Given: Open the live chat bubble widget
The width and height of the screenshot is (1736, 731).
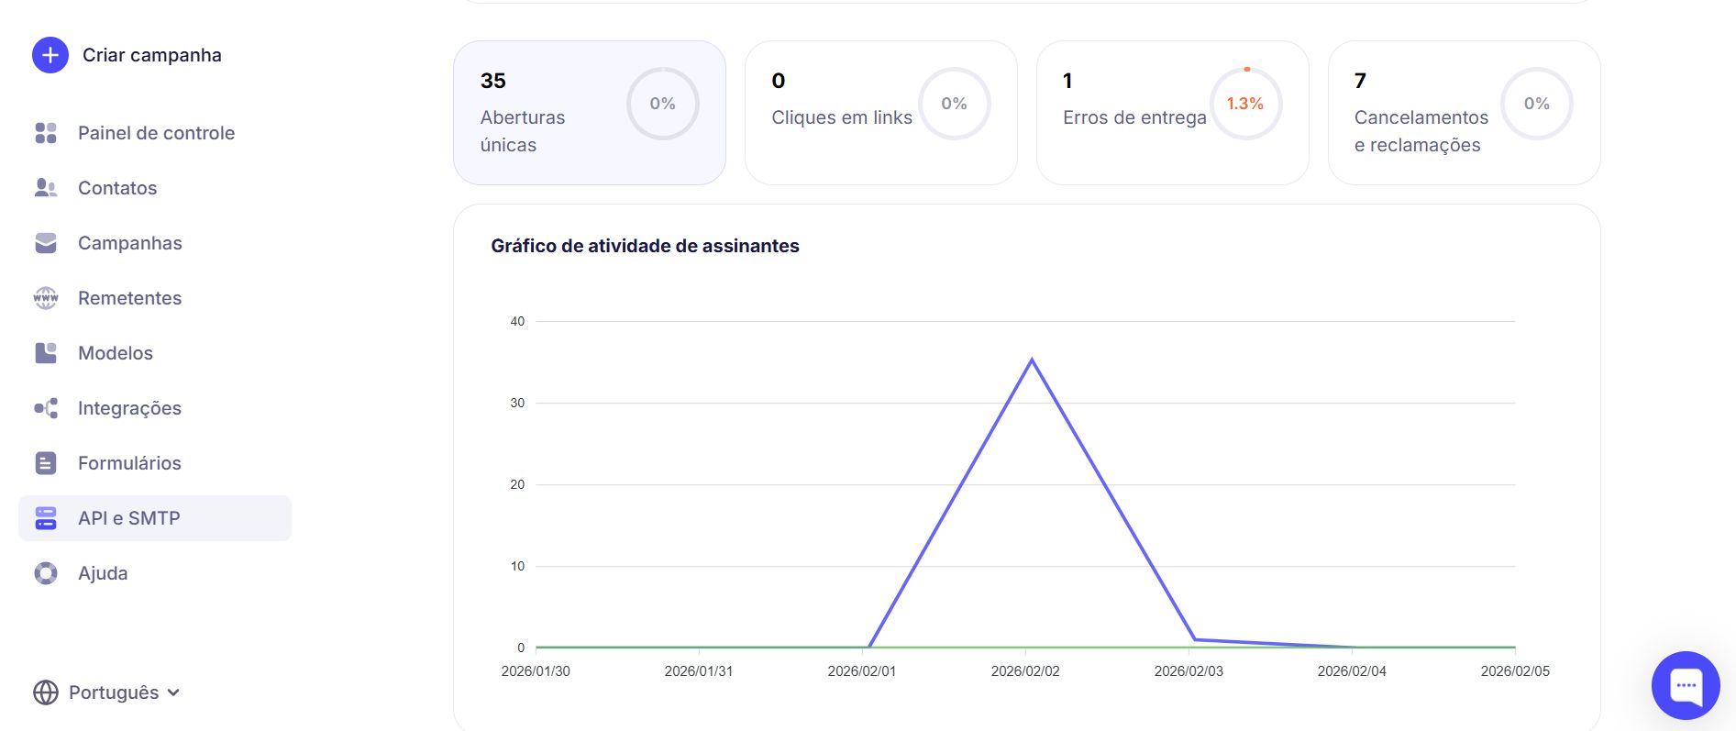Looking at the screenshot, I should click(x=1685, y=685).
